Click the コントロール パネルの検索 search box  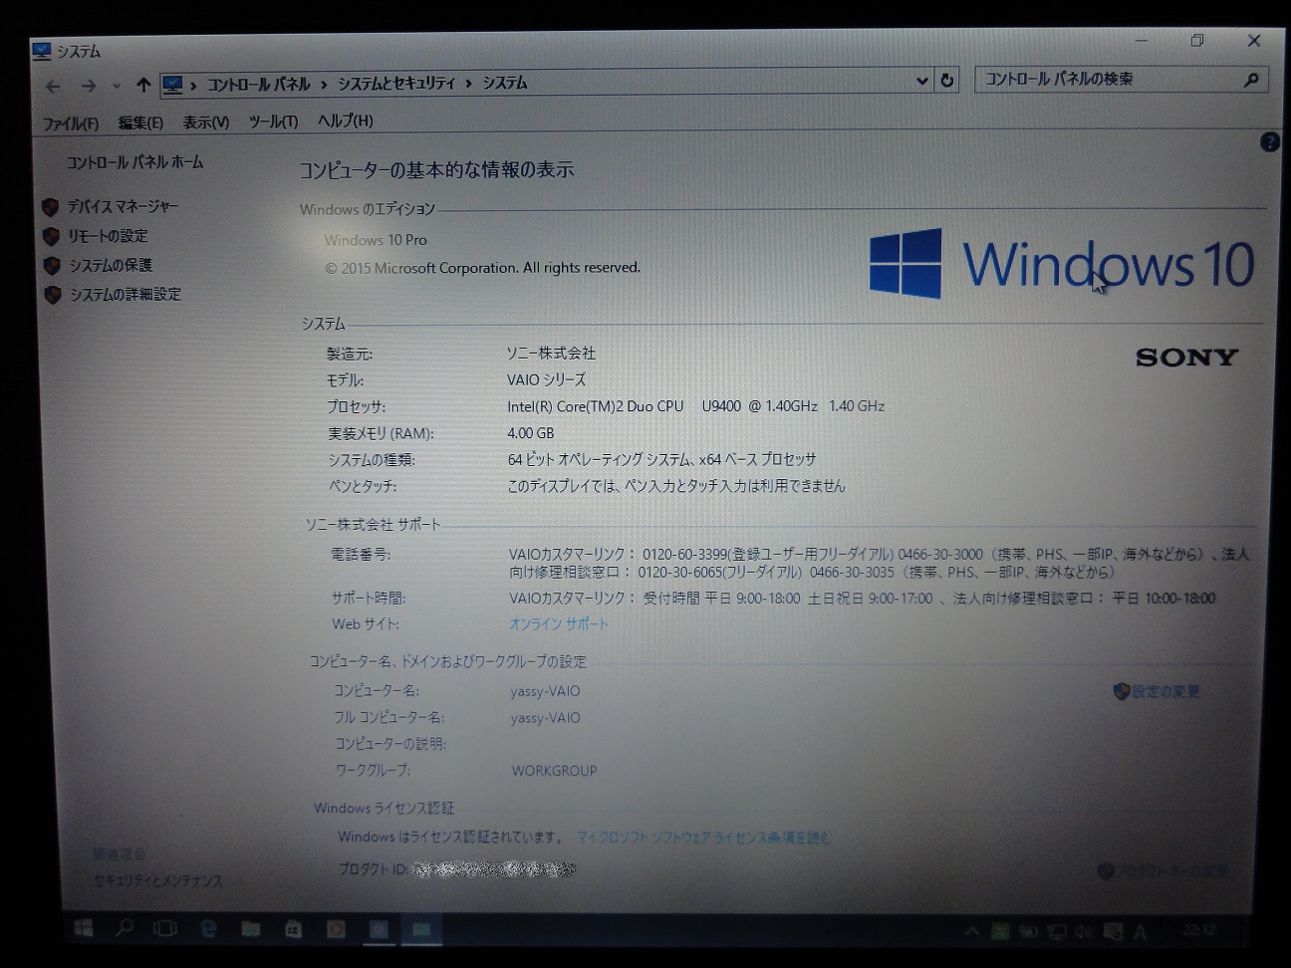(x=1121, y=79)
